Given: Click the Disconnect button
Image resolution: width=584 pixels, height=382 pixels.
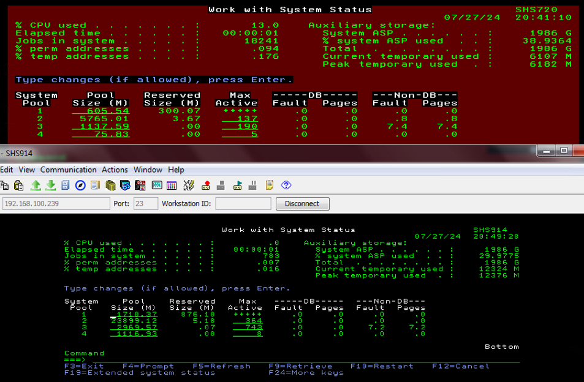Looking at the screenshot, I should 303,204.
